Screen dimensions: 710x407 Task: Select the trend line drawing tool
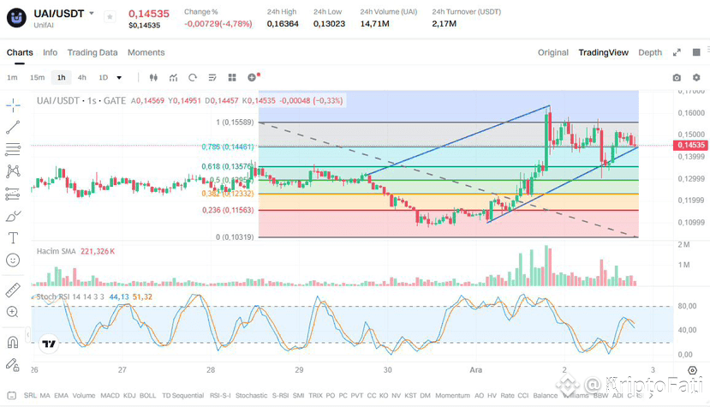[x=13, y=128]
